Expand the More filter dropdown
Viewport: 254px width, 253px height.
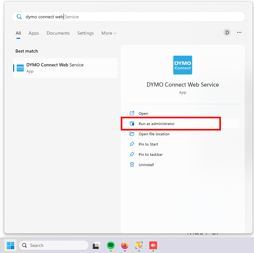(109, 33)
